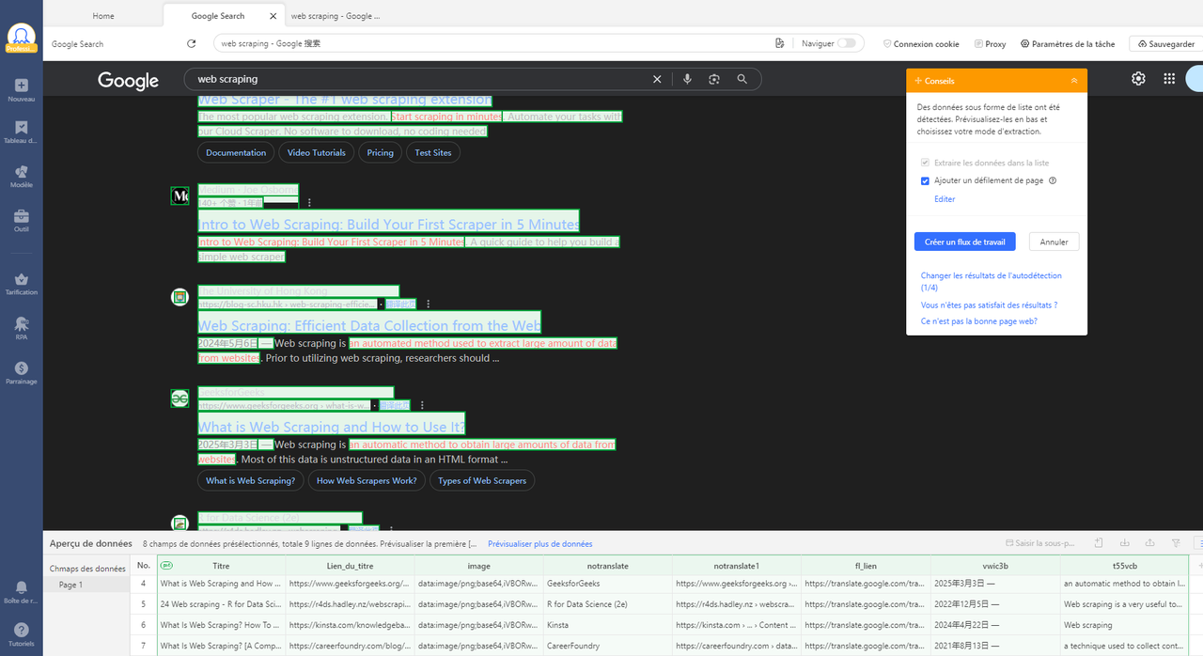Image resolution: width=1203 pixels, height=656 pixels.
Task: Click the Annuler button
Action: (x=1055, y=242)
